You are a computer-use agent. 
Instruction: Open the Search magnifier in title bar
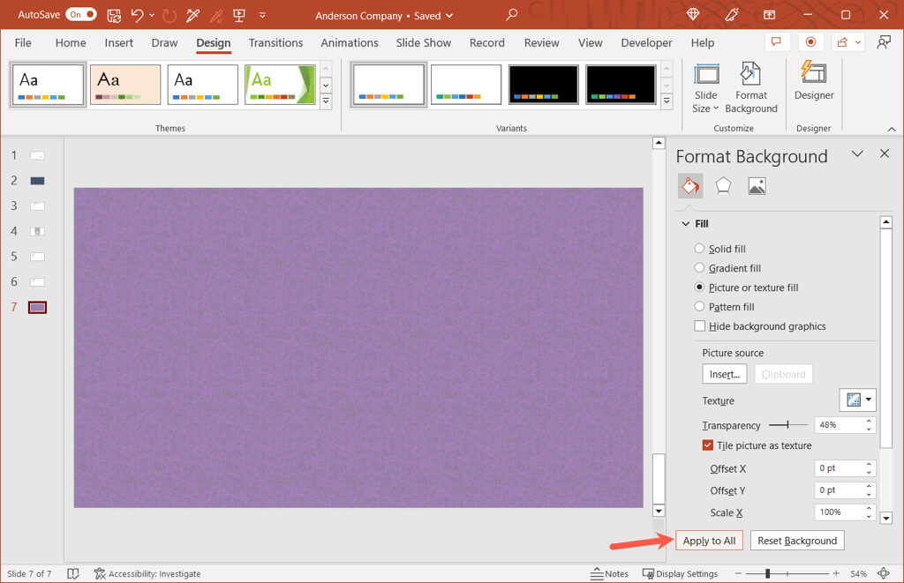(x=512, y=15)
